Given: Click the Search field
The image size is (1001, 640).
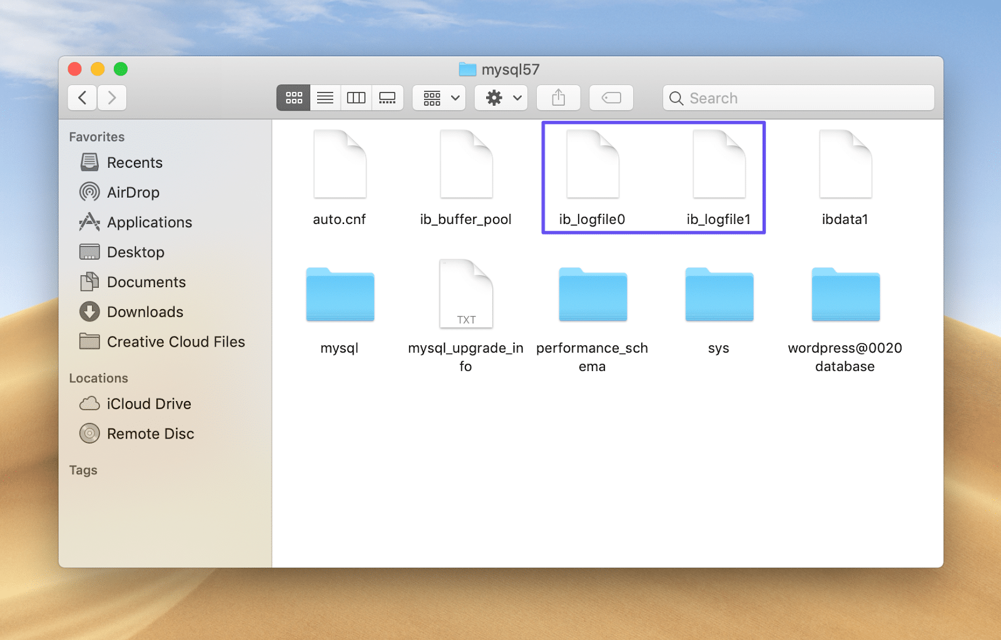Looking at the screenshot, I should pyautogui.click(x=798, y=98).
